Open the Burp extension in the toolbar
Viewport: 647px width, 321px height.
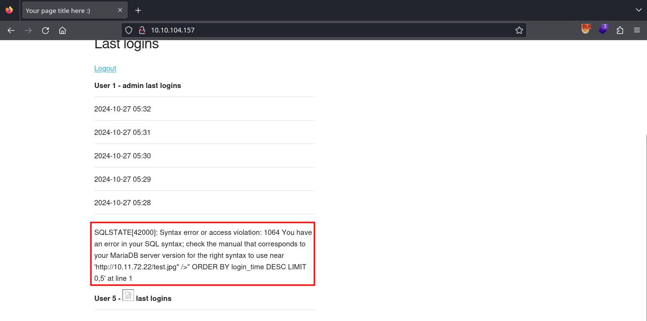pyautogui.click(x=586, y=29)
